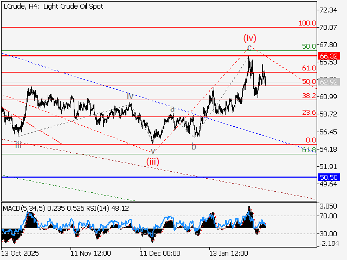Click the wave label 'c' near the peak
This screenshot has width=347, height=260.
[x=249, y=49]
